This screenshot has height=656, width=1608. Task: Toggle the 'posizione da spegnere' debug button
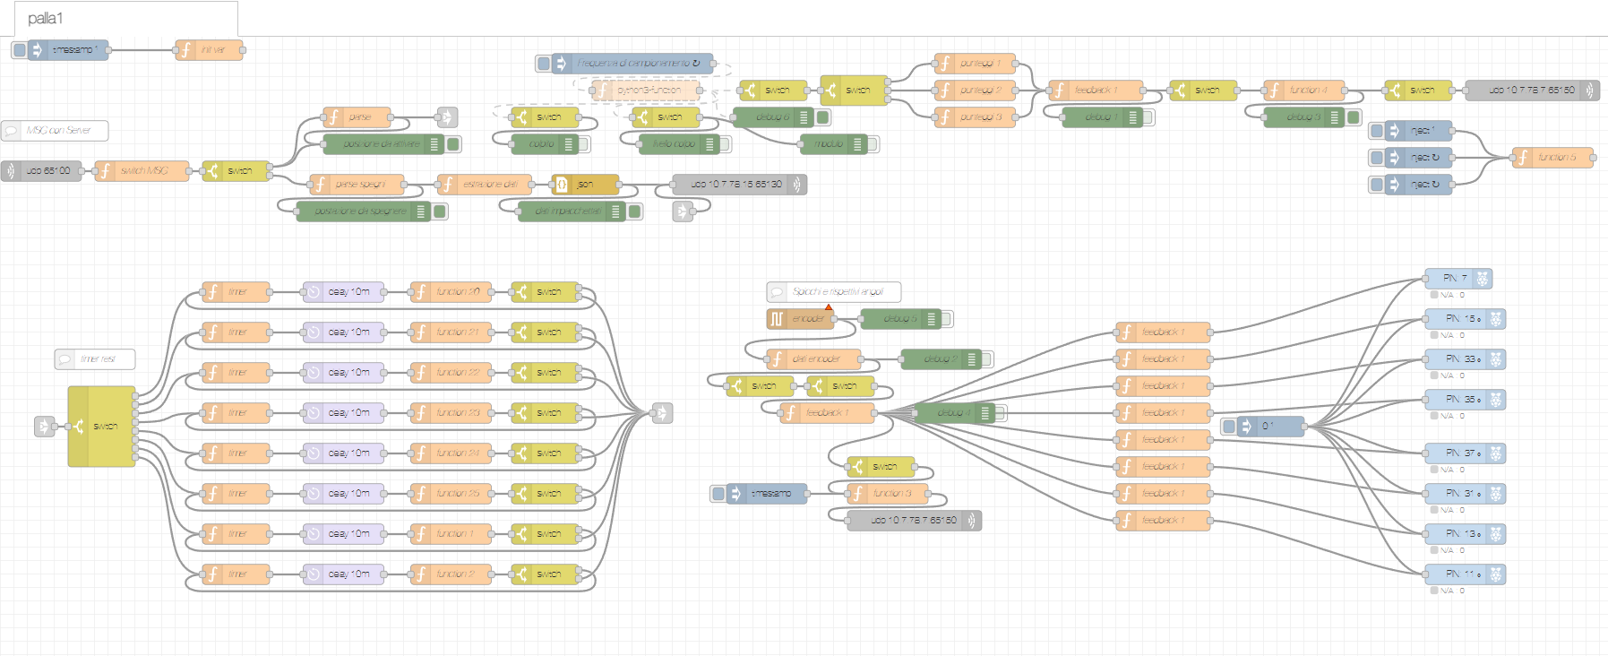(x=440, y=211)
